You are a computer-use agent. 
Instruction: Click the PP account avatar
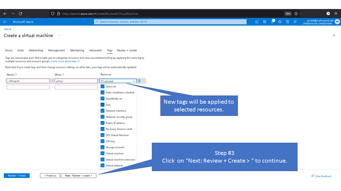(337, 22)
